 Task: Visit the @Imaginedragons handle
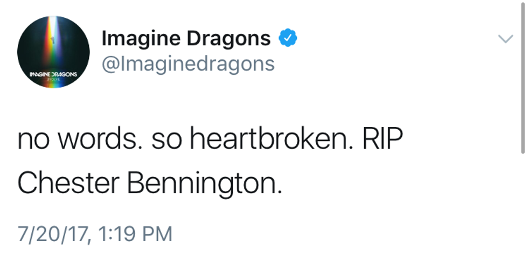coord(188,64)
